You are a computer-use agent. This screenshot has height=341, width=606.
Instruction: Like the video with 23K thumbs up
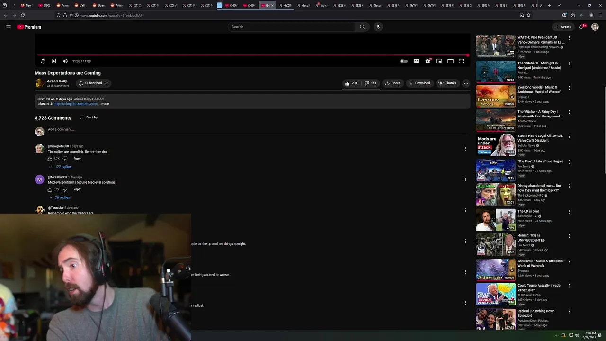(351, 83)
